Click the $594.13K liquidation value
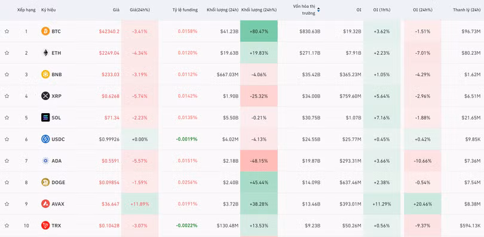Screen dimensions: 484x237 tap(470, 226)
